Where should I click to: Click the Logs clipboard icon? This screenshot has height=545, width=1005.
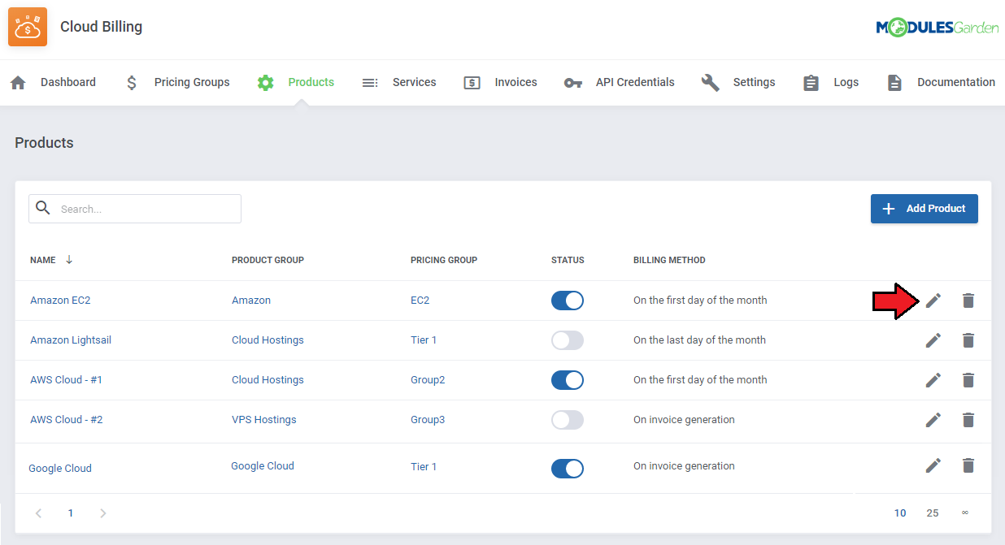coord(811,82)
